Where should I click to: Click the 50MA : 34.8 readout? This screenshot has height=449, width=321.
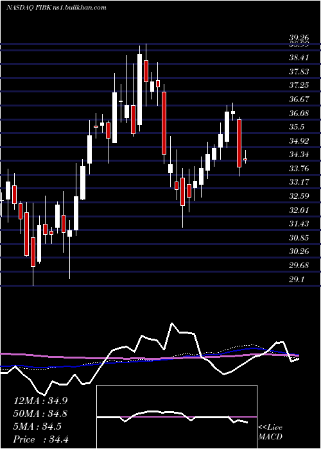coord(40,414)
